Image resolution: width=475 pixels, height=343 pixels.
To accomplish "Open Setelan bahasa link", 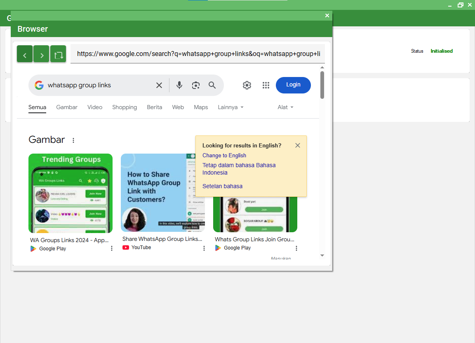I will coord(222,186).
